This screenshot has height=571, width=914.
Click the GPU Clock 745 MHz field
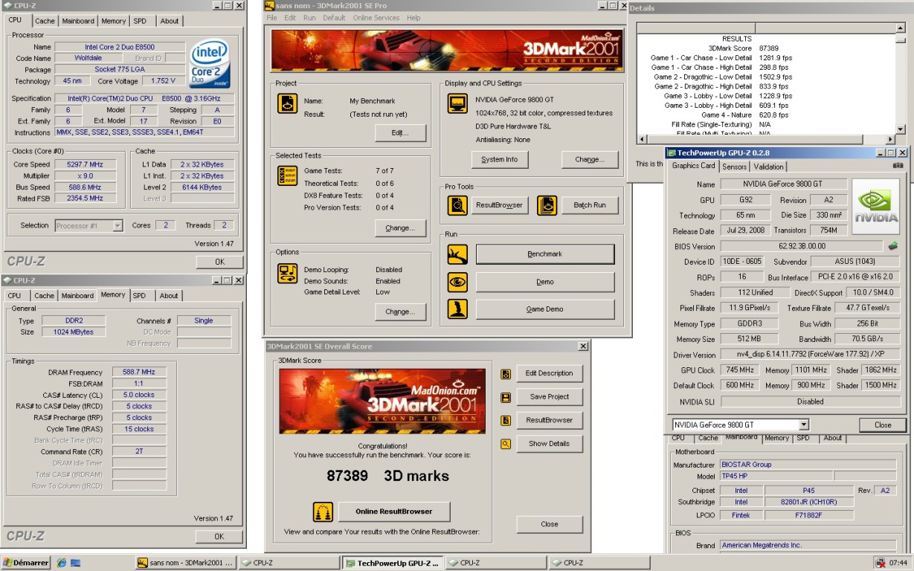point(739,370)
